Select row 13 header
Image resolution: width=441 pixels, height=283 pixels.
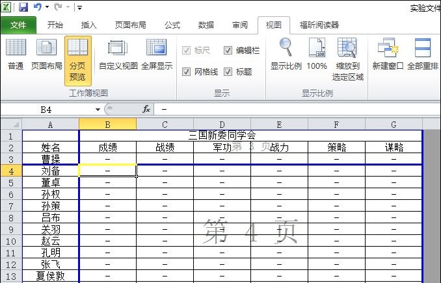[x=11, y=277]
